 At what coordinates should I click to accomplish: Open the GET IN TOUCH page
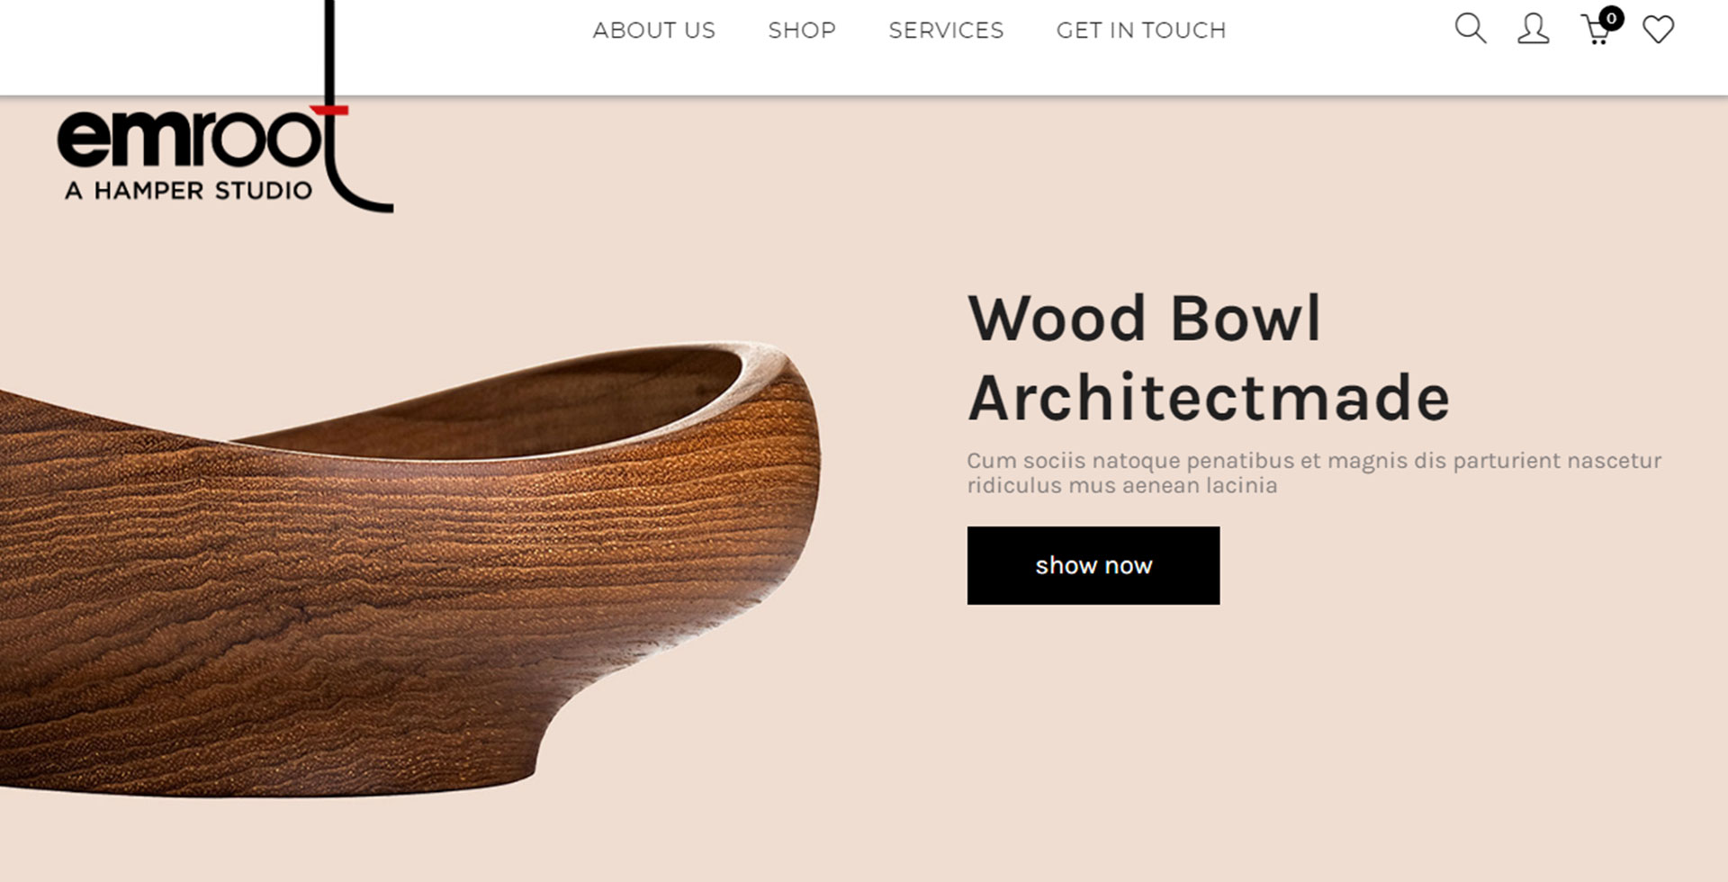coord(1141,31)
